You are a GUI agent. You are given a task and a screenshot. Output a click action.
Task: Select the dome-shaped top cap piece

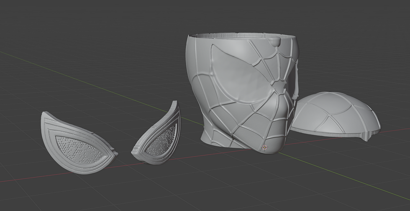tap(336, 115)
